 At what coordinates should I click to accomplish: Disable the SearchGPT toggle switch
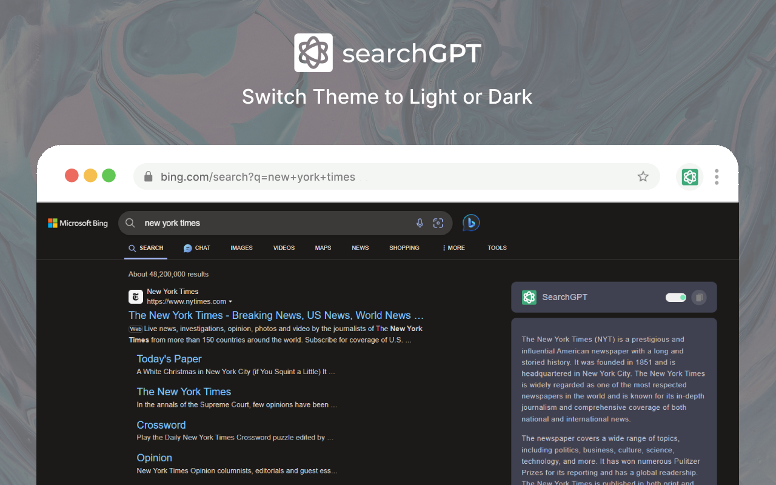(x=675, y=297)
